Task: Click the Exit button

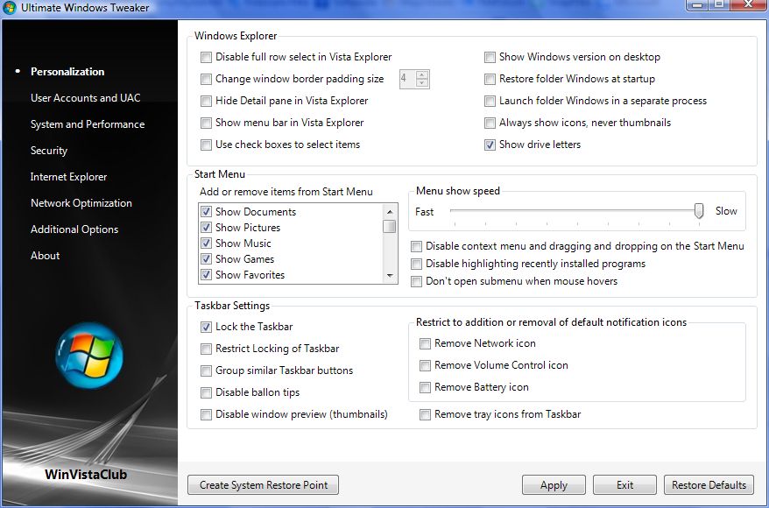Action: 624,485
